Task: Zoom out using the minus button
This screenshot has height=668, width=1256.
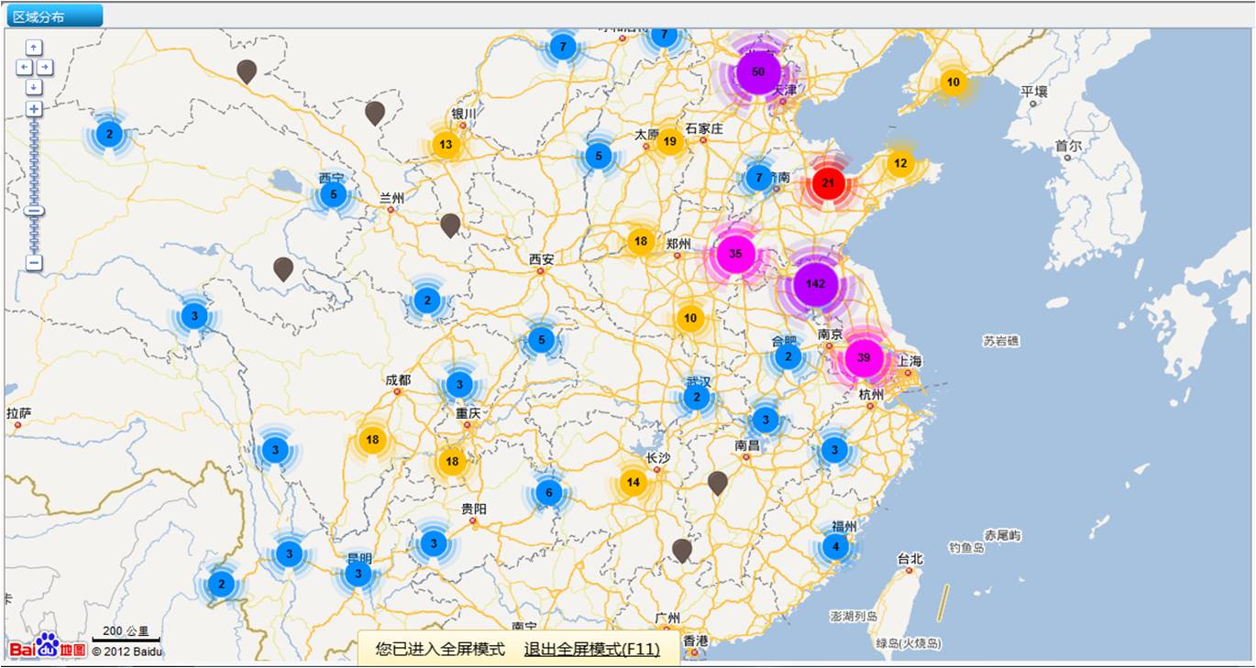Action: tap(34, 263)
